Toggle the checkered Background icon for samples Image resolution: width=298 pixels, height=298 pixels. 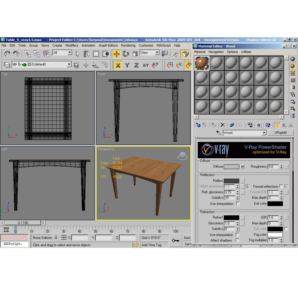[x=293, y=73]
